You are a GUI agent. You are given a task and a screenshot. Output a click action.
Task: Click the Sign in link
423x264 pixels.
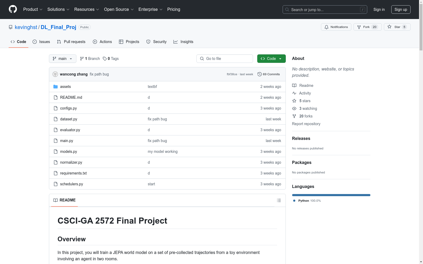379,10
